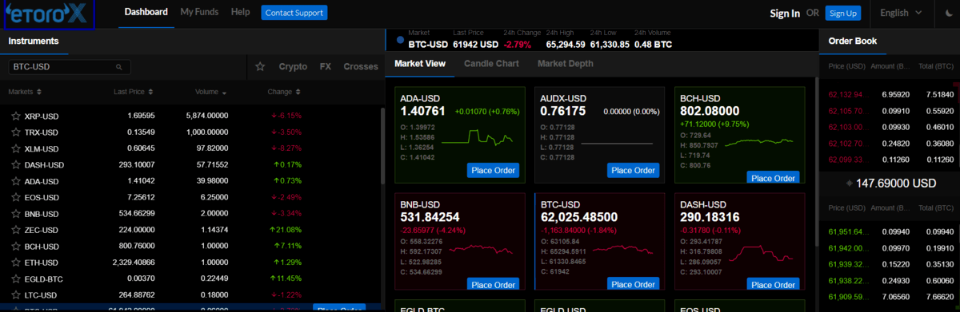The height and width of the screenshot is (312, 960).
Task: Open the English language dropdown
Action: pos(900,13)
